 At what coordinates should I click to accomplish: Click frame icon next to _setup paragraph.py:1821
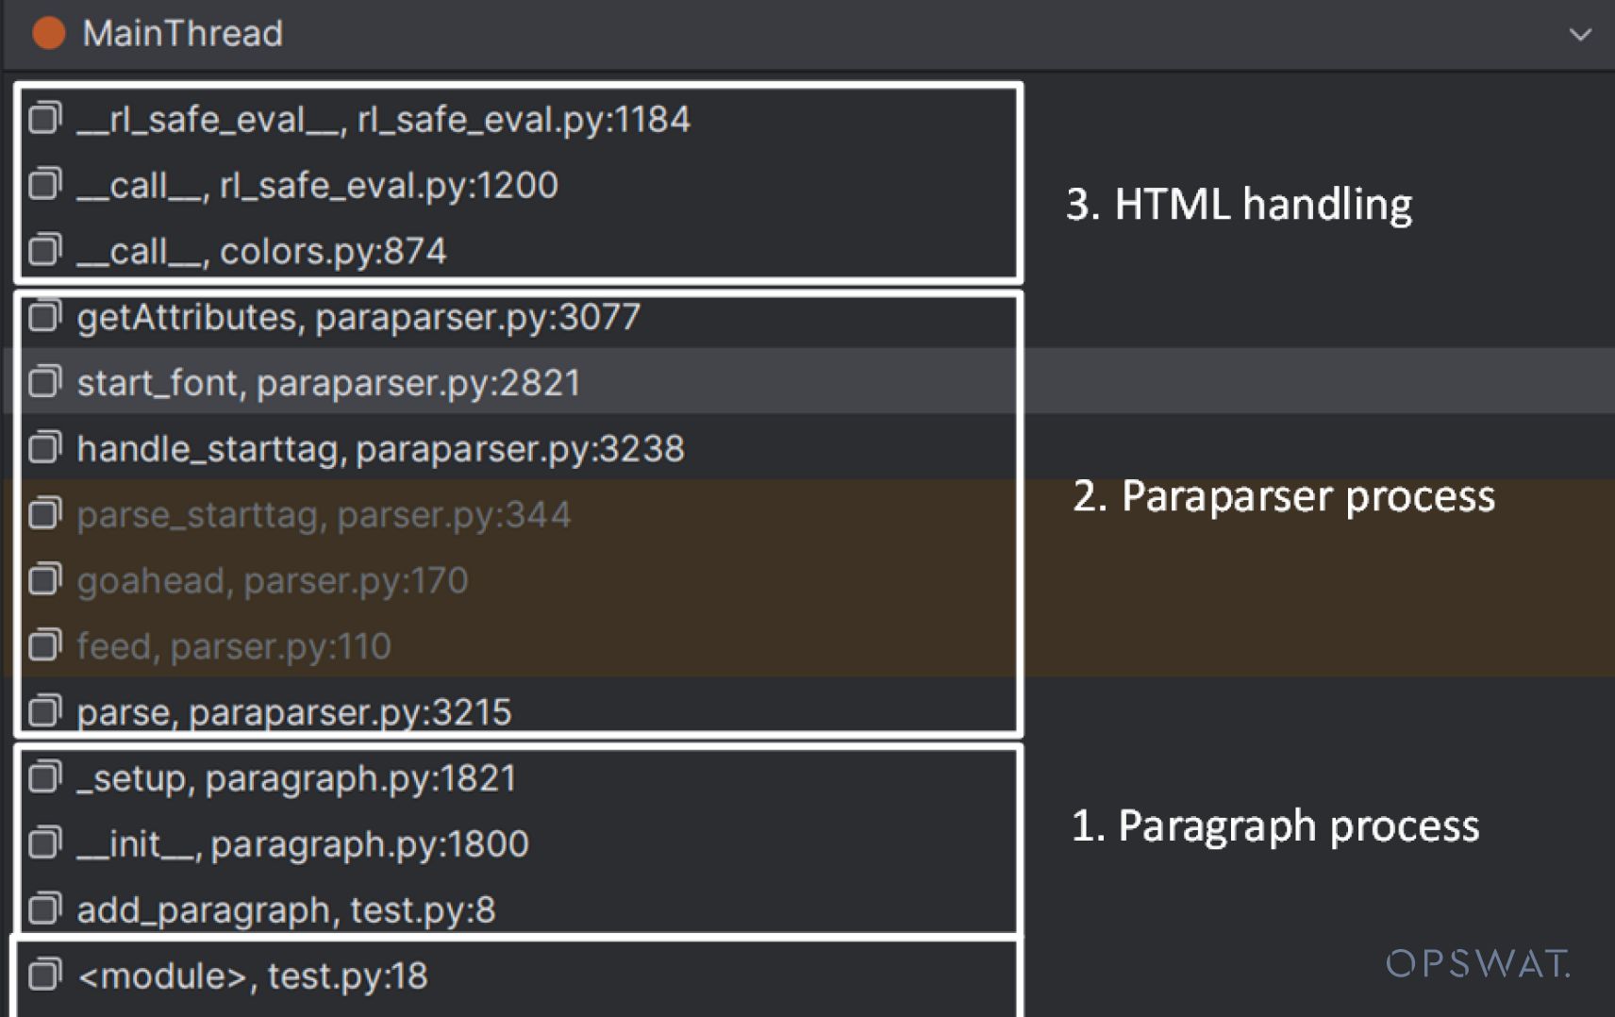44,778
